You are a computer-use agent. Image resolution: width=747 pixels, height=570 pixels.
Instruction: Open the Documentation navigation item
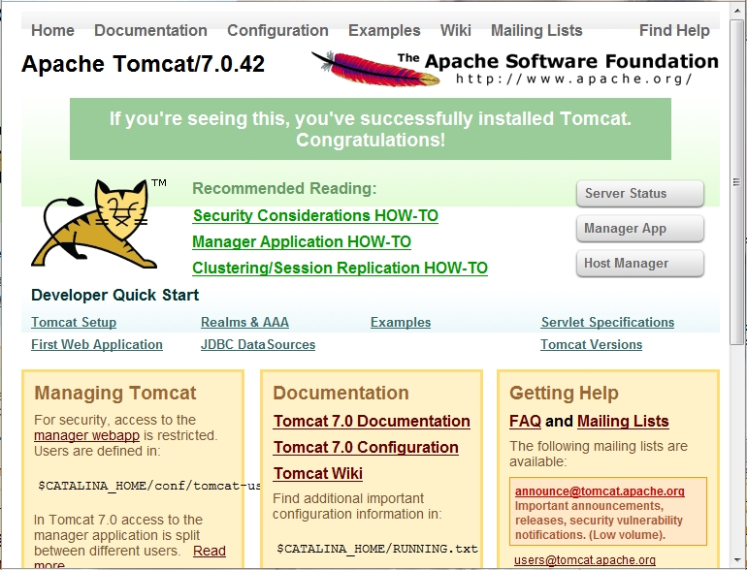click(x=150, y=30)
